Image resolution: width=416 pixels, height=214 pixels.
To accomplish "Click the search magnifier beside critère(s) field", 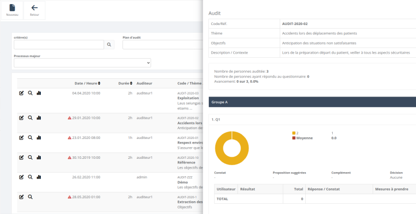I will (109, 45).
